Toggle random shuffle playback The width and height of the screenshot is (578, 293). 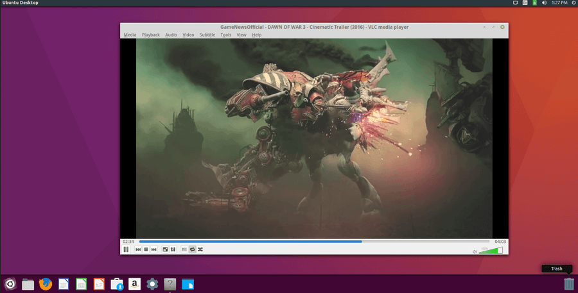click(x=200, y=249)
